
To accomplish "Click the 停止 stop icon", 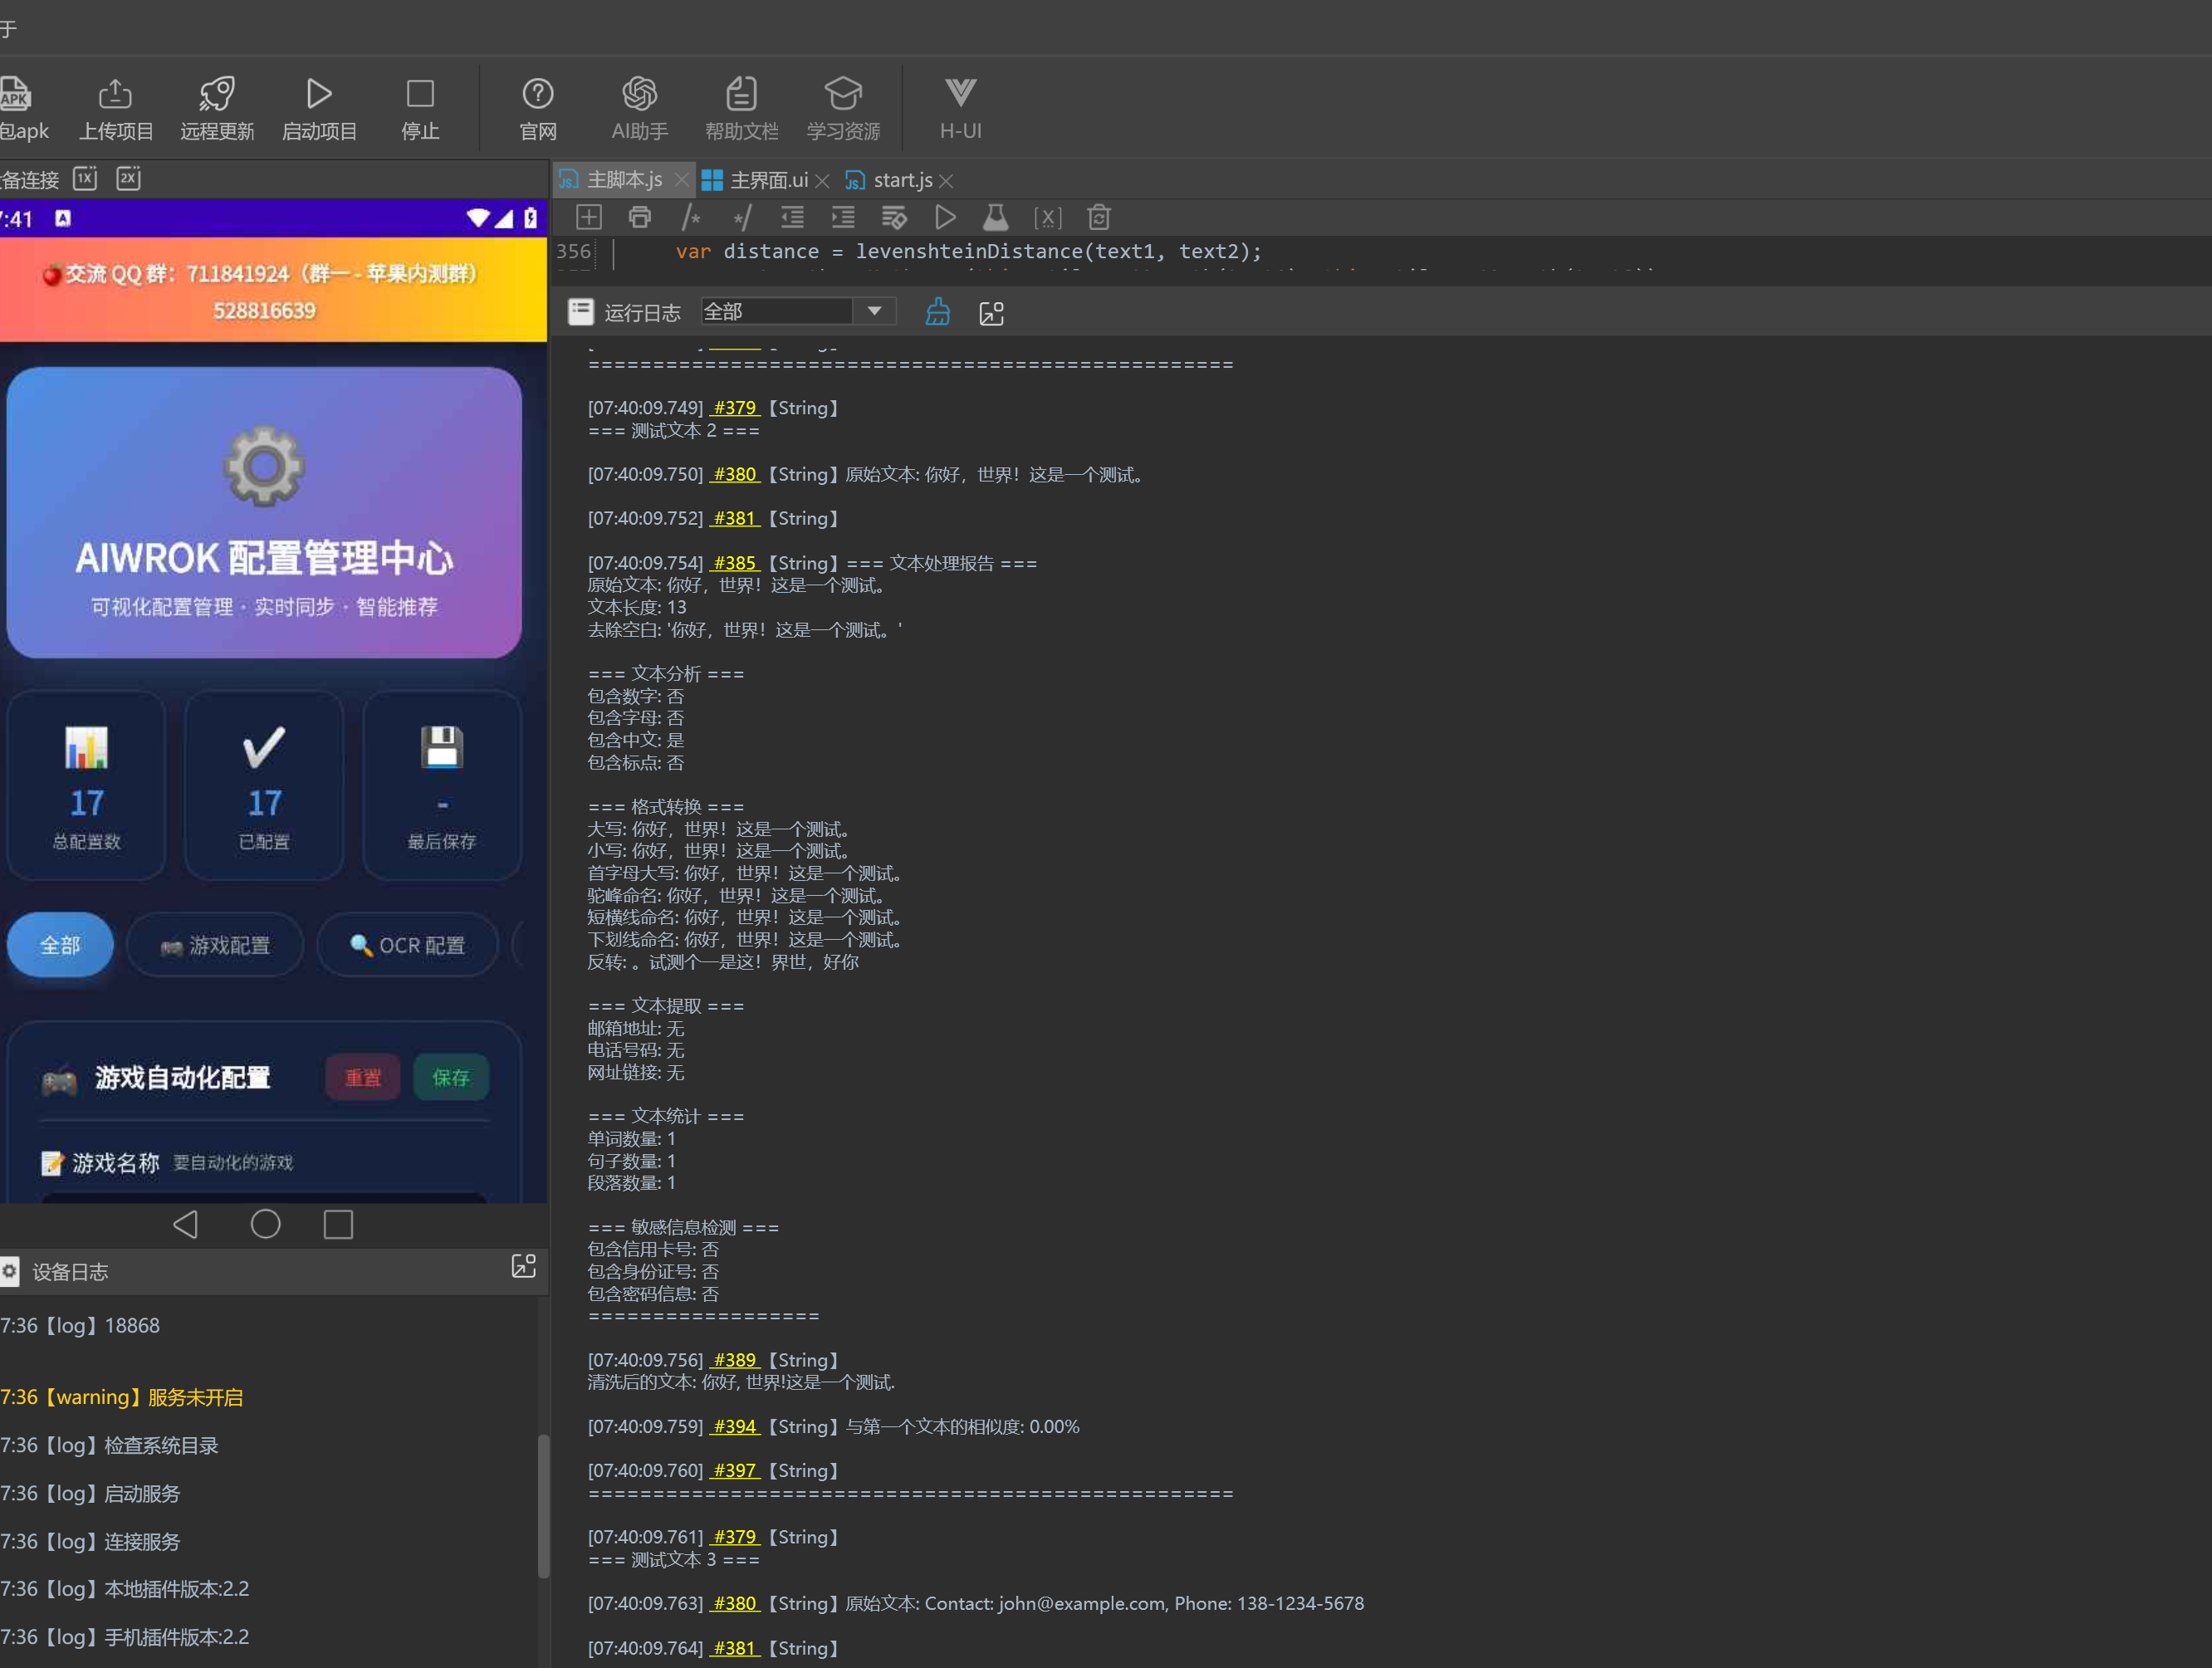I will [420, 94].
